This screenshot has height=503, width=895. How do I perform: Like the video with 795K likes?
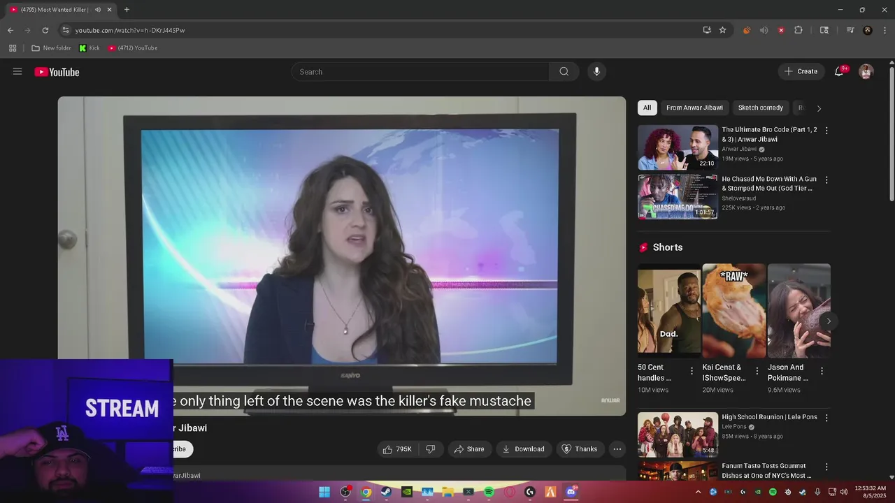tap(397, 449)
